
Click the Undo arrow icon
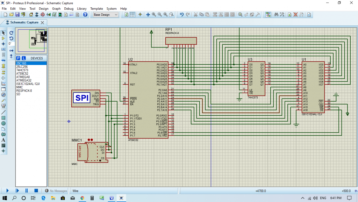[181, 15]
